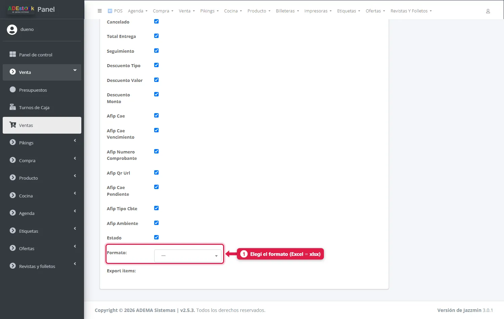Click the Compra arrow circle icon in sidebar
Screen dimensions: 504x319
coord(13,160)
